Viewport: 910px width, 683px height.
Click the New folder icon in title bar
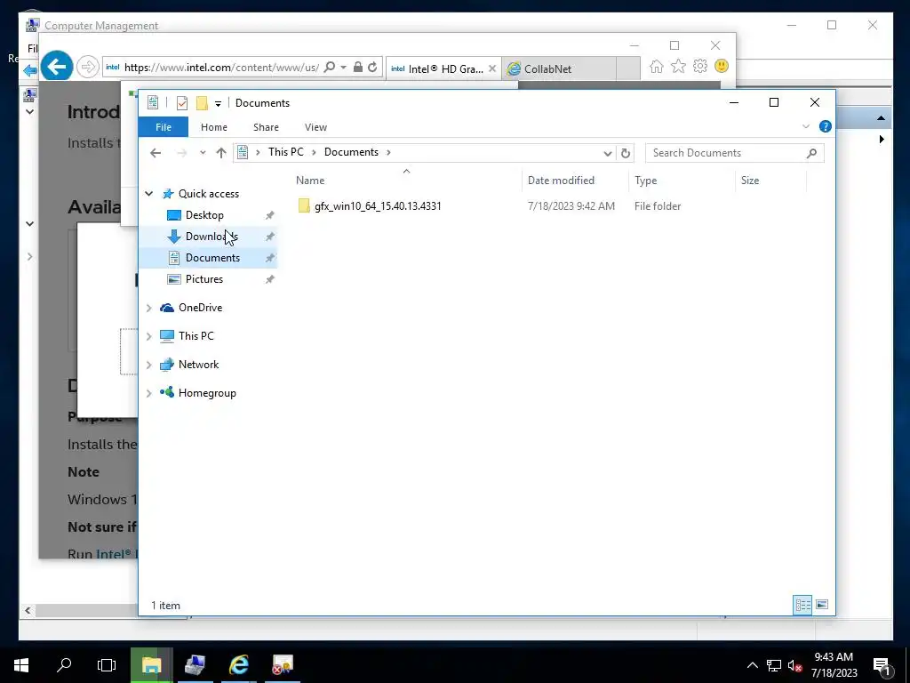click(202, 103)
